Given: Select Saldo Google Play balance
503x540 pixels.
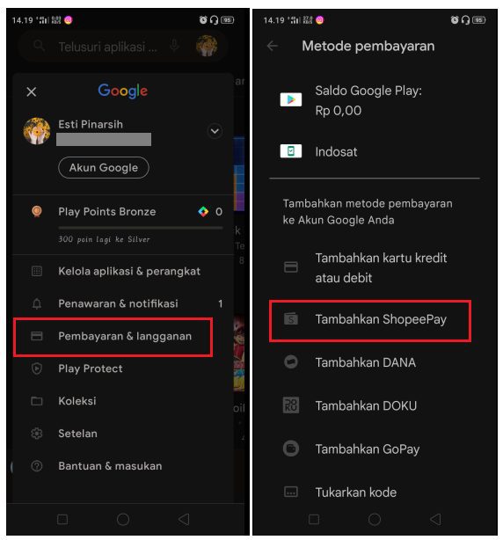Looking at the screenshot, I should (375, 100).
